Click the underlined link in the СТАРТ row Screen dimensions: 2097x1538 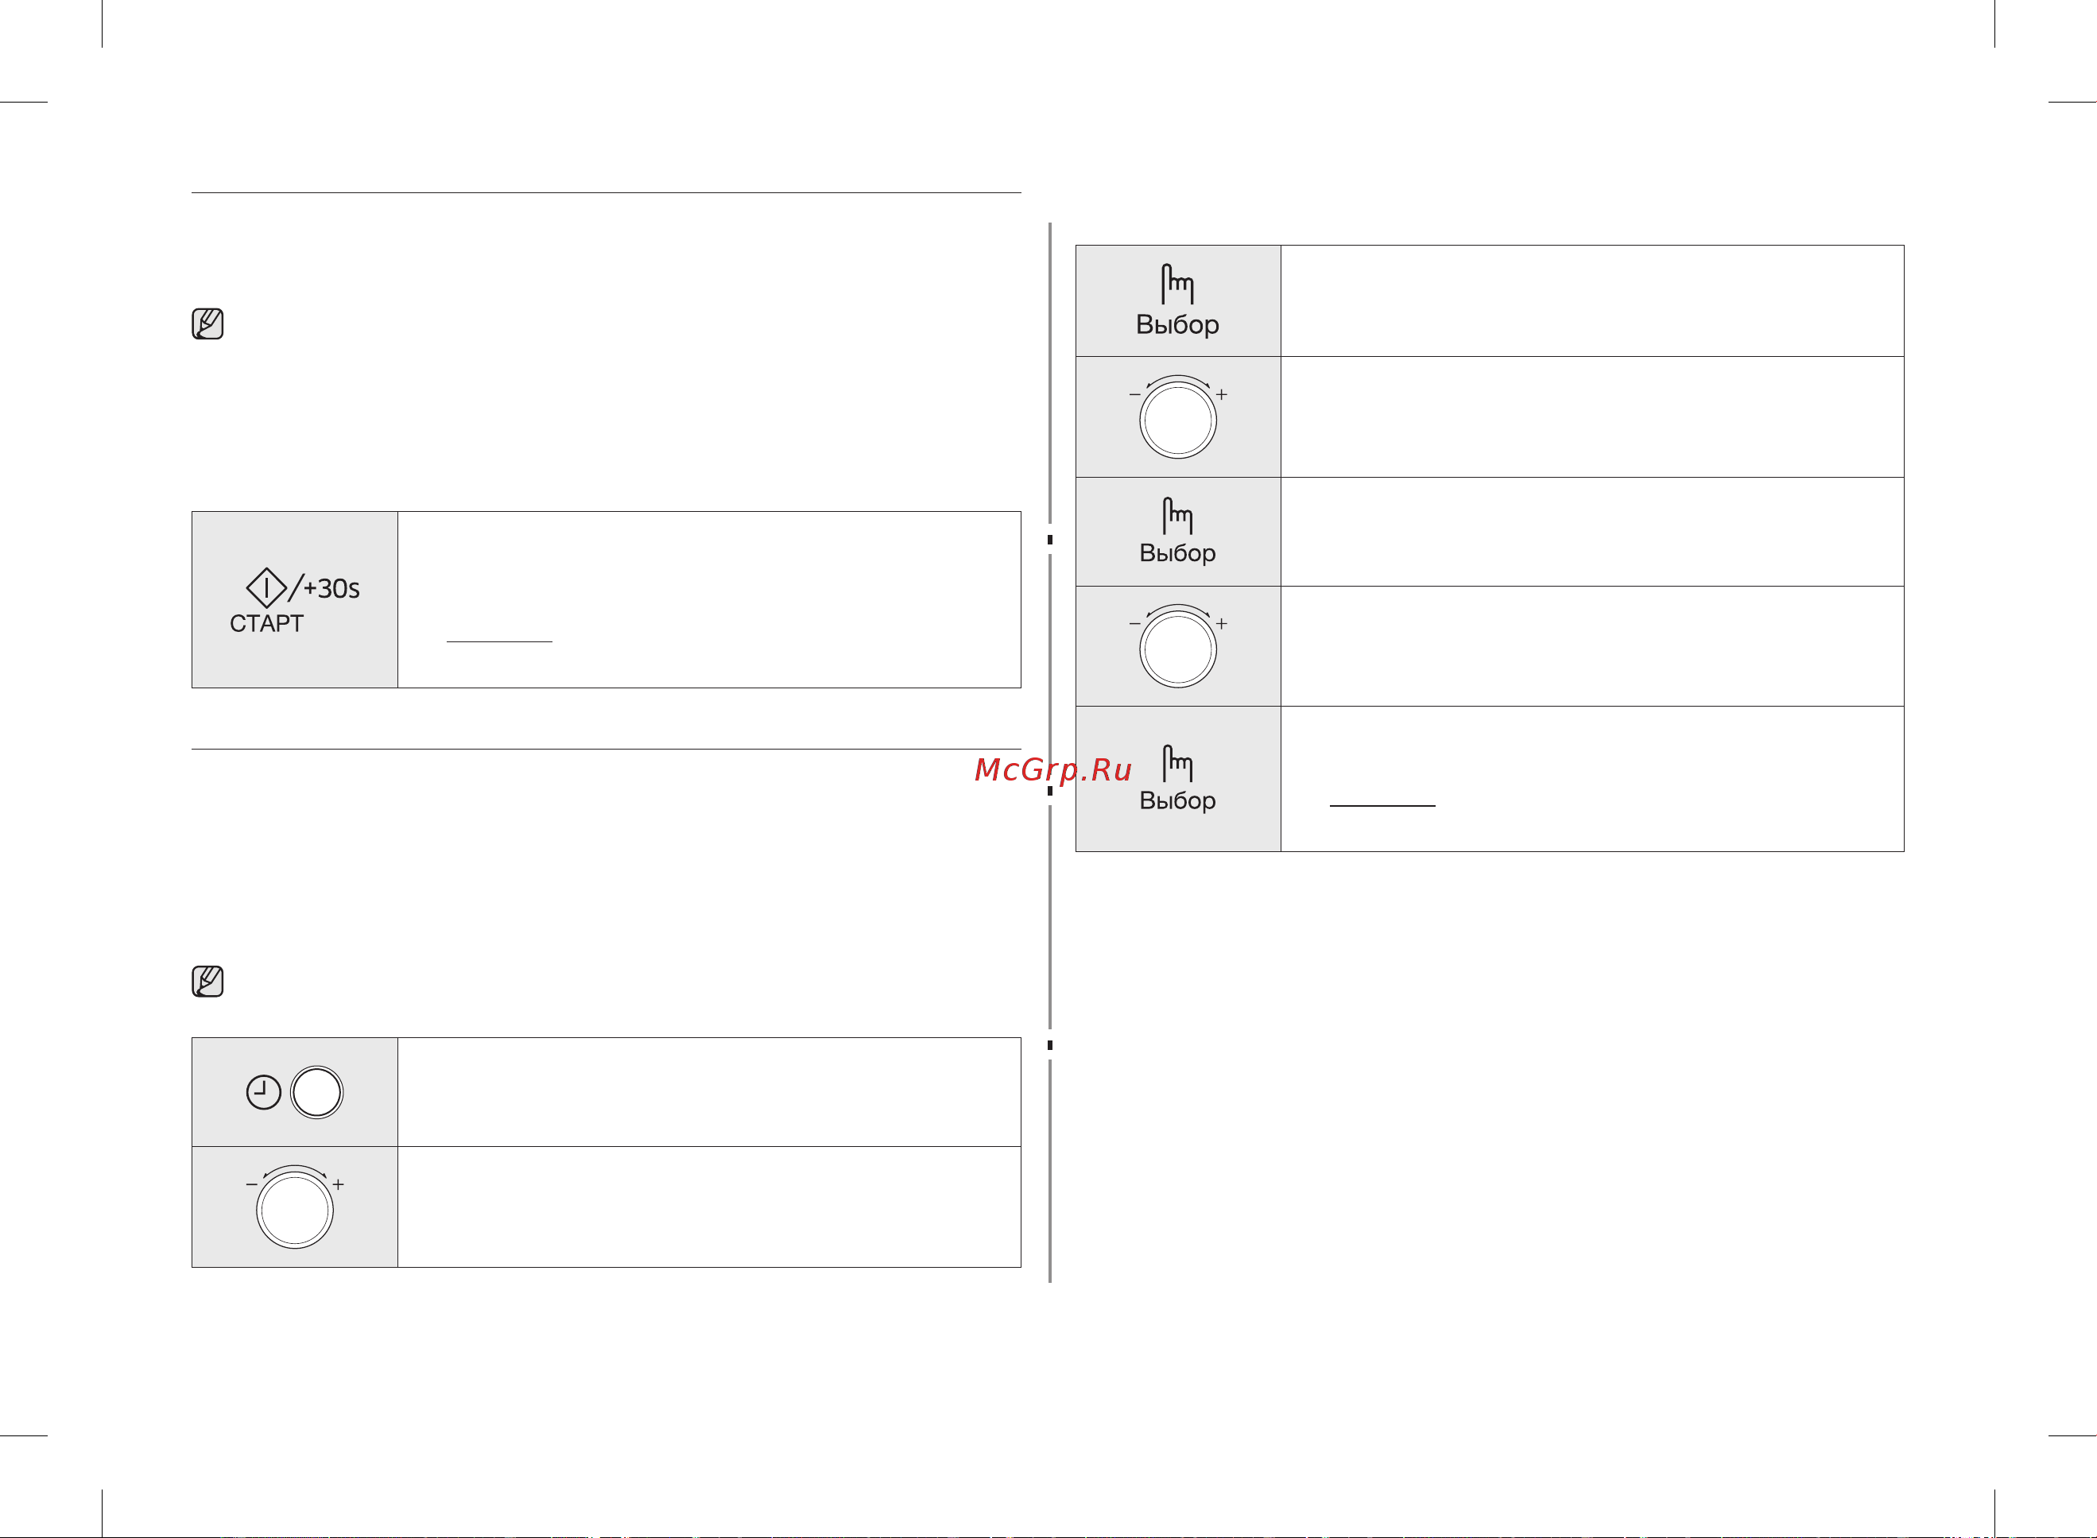(x=499, y=641)
